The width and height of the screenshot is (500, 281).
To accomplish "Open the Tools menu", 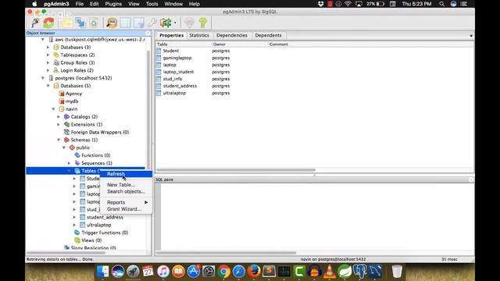I will pos(152,4).
